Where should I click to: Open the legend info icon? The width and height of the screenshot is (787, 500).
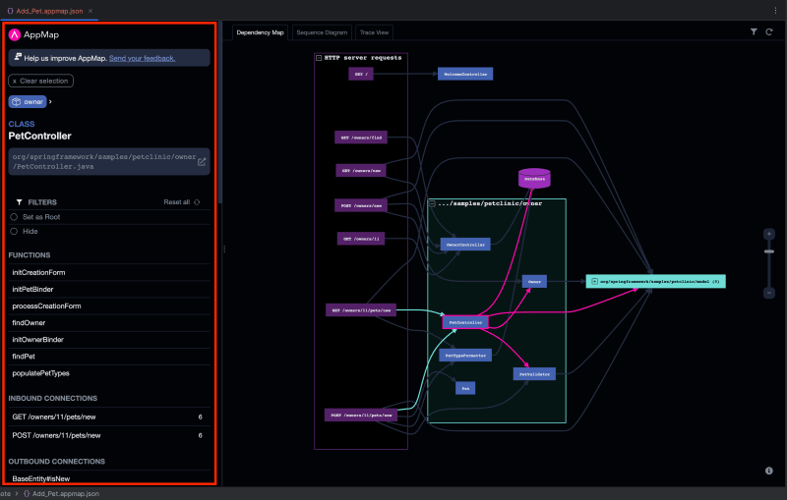point(768,471)
